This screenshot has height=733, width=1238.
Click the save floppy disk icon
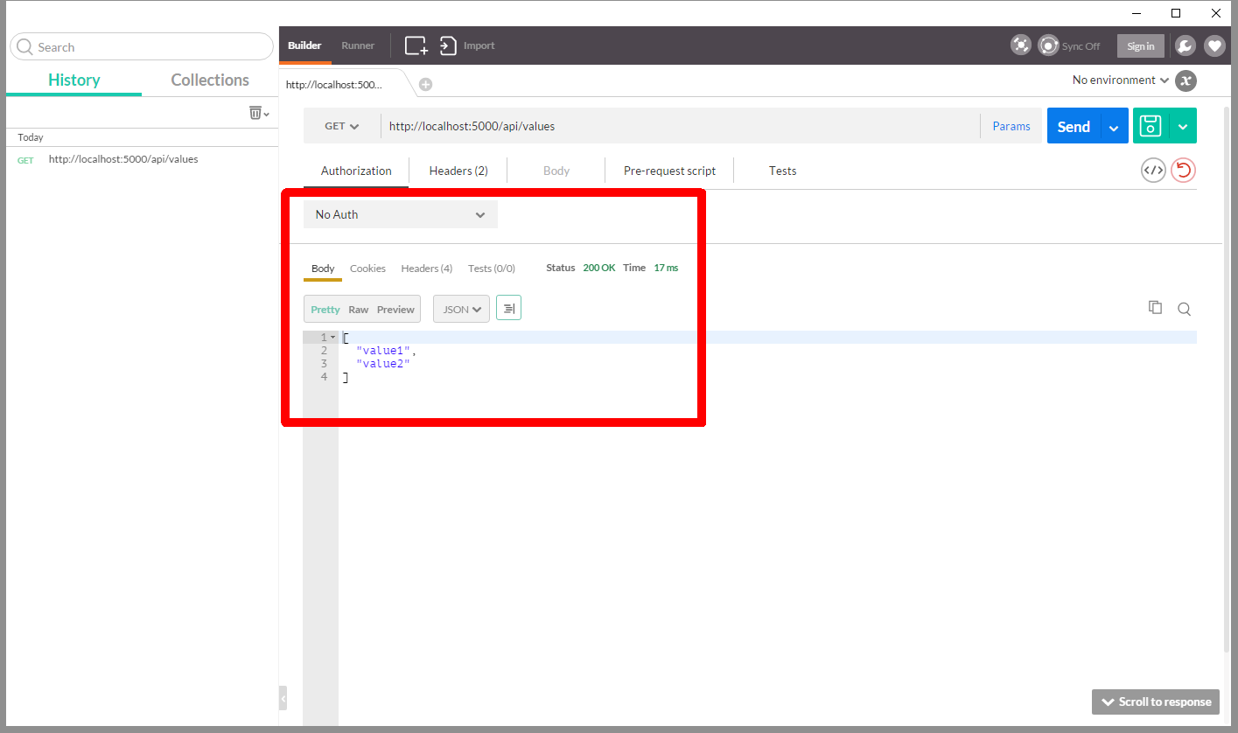[x=1151, y=126]
